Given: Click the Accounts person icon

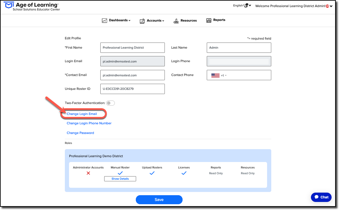Looking at the screenshot, I should pyautogui.click(x=142, y=21).
